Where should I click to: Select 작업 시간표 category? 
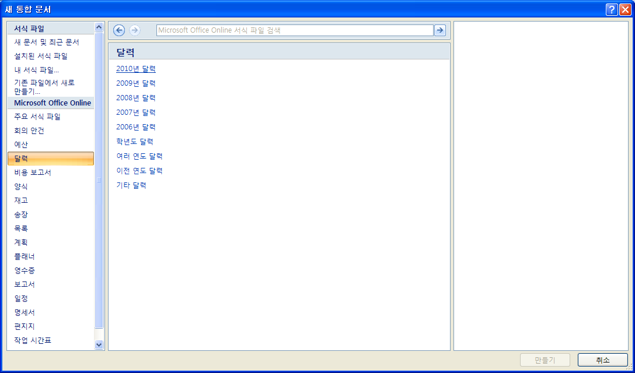51,340
